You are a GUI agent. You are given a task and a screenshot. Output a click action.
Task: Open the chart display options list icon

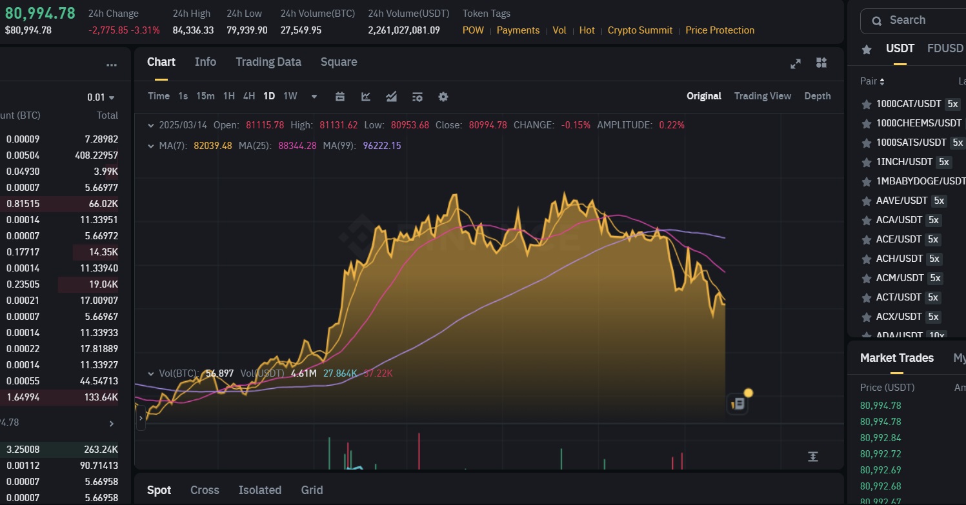417,95
